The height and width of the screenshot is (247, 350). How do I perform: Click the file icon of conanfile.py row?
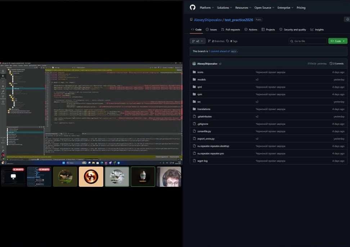194,131
